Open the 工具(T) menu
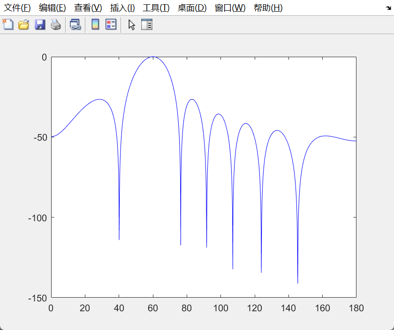This screenshot has width=394, height=330. point(156,8)
